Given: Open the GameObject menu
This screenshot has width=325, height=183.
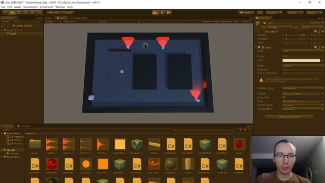Looking at the screenshot, I should (x=30, y=7).
